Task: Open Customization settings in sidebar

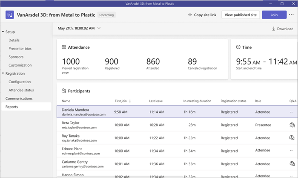Action: (x=20, y=65)
